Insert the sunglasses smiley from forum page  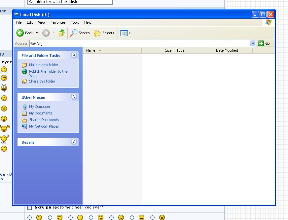pyautogui.click(x=4, y=78)
